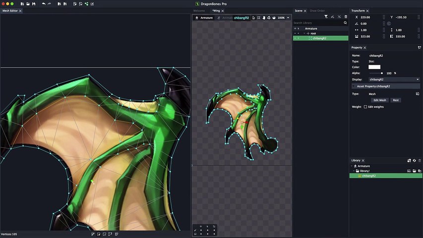Toggle visibility dot of chibangR2 in Scene
Viewport: 423px width, 238px height.
click(x=295, y=38)
